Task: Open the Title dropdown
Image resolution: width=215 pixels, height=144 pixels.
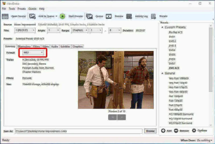Action: click(25, 30)
